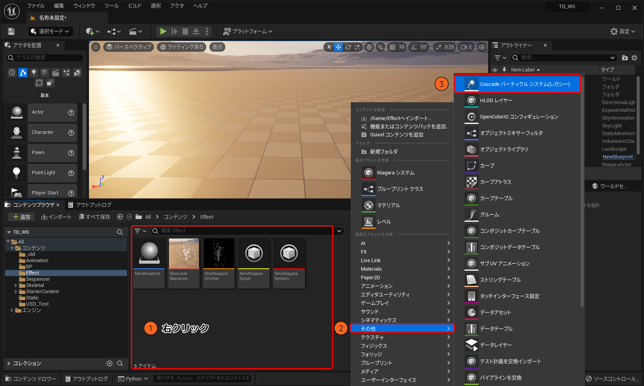
Task: Click the Outliner settings gear icon
Action: pos(634,58)
